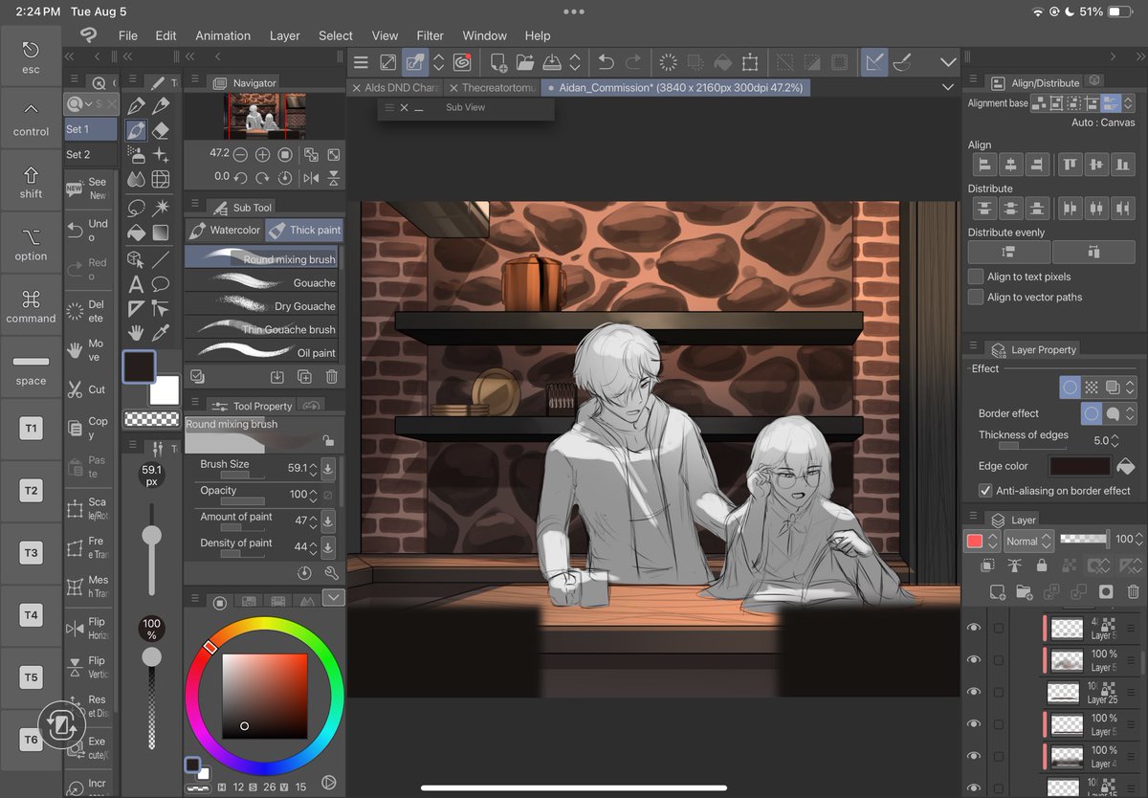Click Cut in quick access list
This screenshot has width=1148, height=798.
click(88, 389)
